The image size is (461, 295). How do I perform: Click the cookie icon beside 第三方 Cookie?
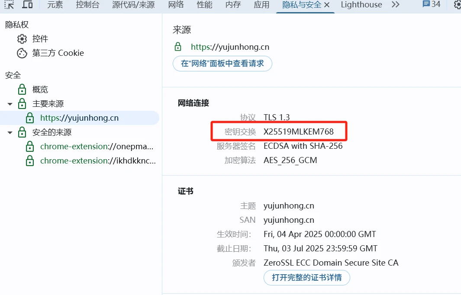click(x=22, y=53)
